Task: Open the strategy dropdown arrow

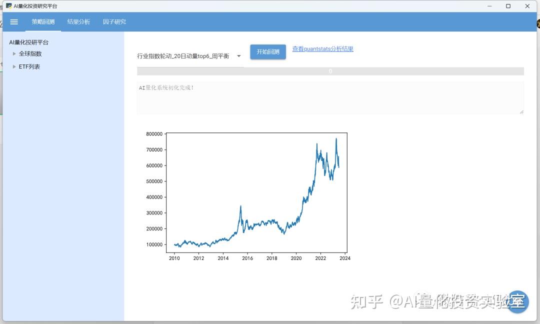Action: coord(238,56)
